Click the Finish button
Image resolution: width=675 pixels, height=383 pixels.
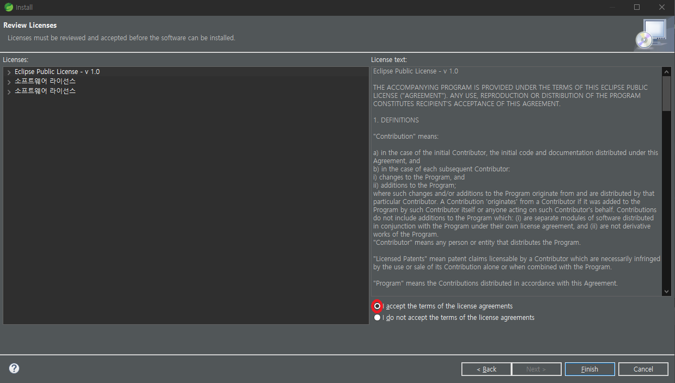tap(589, 369)
